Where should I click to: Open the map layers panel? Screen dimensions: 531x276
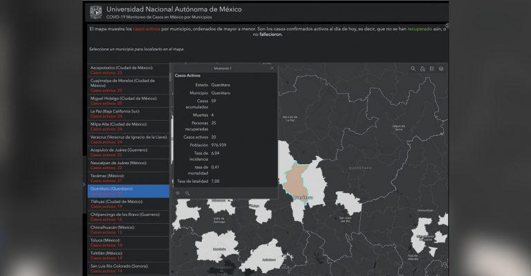click(x=441, y=68)
